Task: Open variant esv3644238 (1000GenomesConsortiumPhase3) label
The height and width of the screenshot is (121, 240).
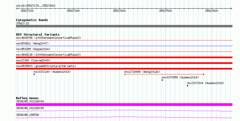Action: click(49, 55)
